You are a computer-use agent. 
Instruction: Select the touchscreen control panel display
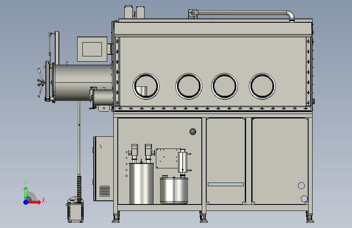tap(92, 49)
